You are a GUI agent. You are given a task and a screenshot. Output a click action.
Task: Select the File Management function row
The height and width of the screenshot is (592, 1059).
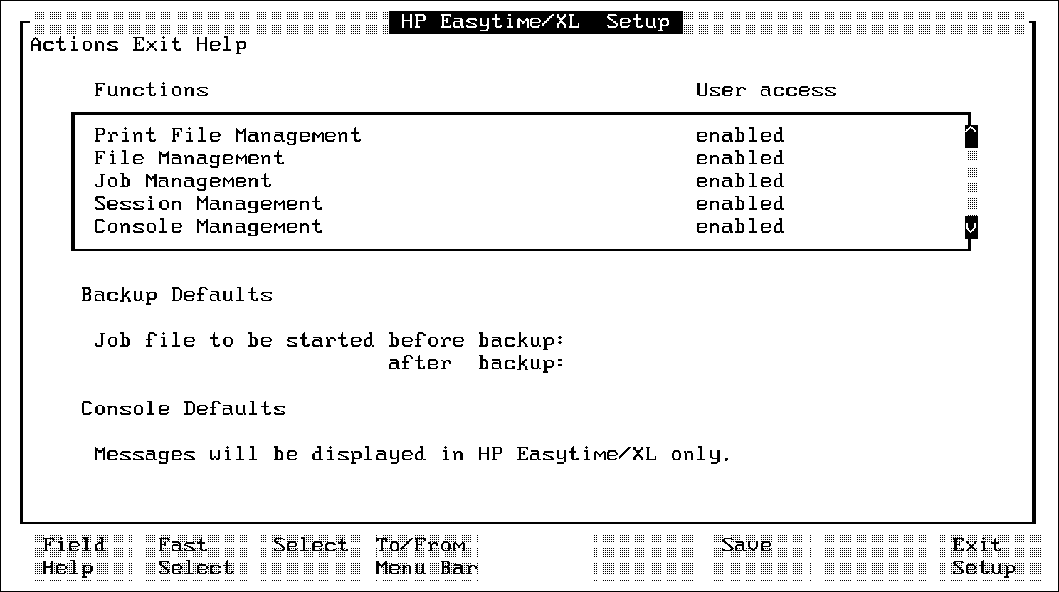[189, 158]
